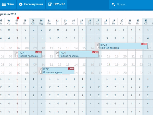Focus the Пошук search field
Viewport: 153px width, 115px height.
point(133,5)
